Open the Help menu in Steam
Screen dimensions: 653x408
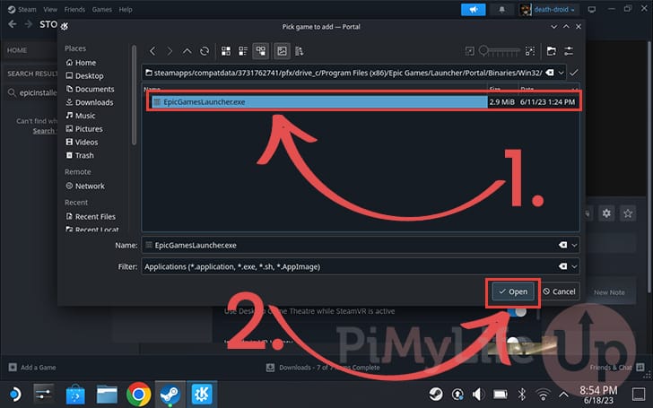126,9
